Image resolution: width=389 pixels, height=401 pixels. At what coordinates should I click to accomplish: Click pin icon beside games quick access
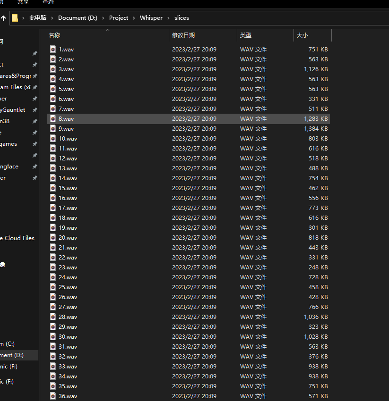pyautogui.click(x=35, y=144)
